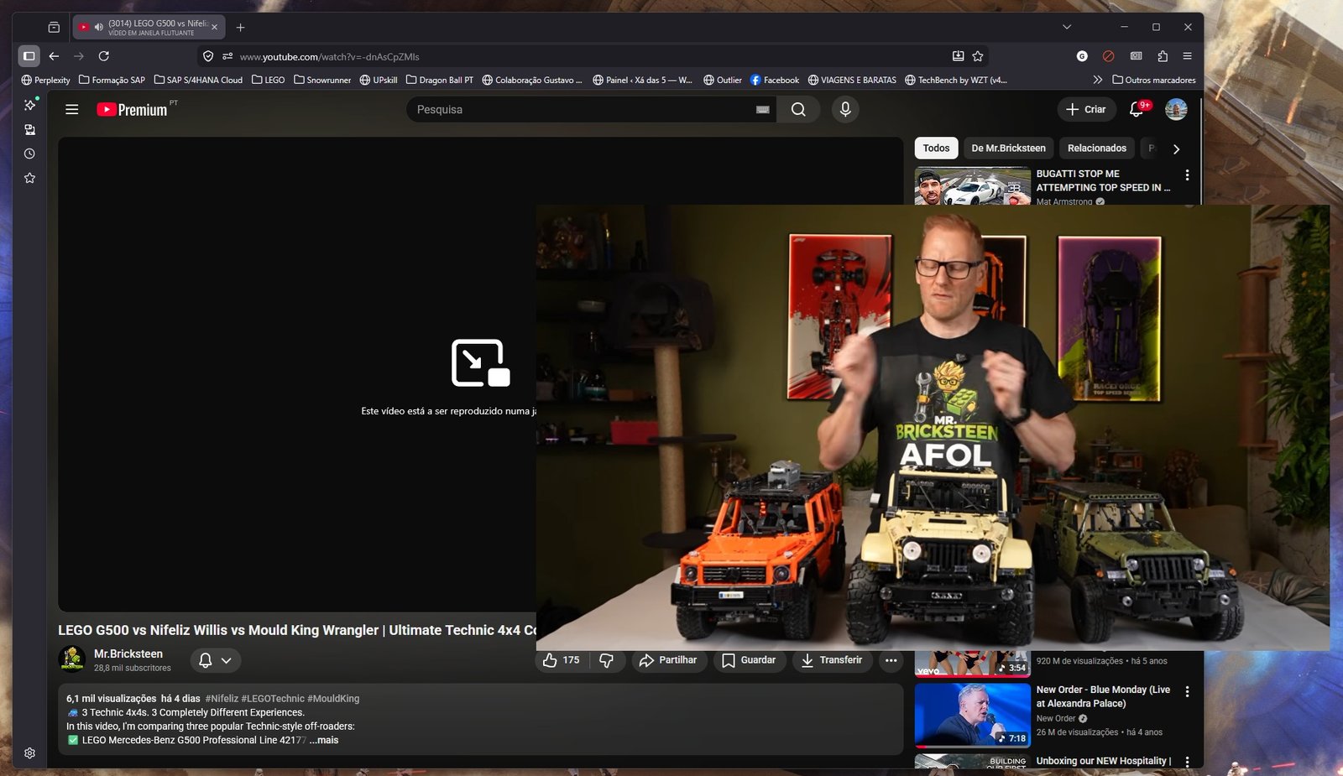Open the account avatar menu

(x=1176, y=109)
